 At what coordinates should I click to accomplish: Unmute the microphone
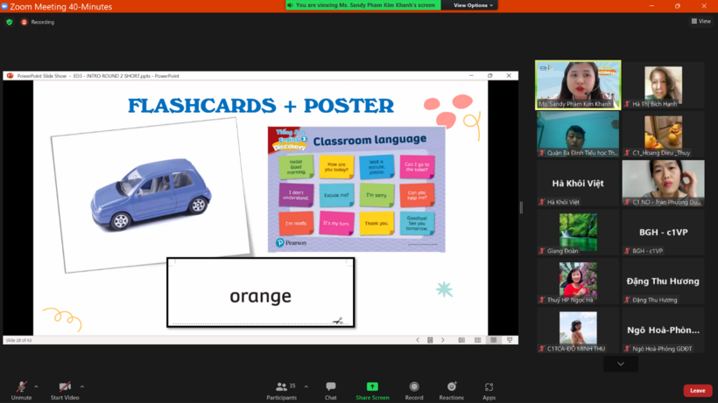[21, 387]
